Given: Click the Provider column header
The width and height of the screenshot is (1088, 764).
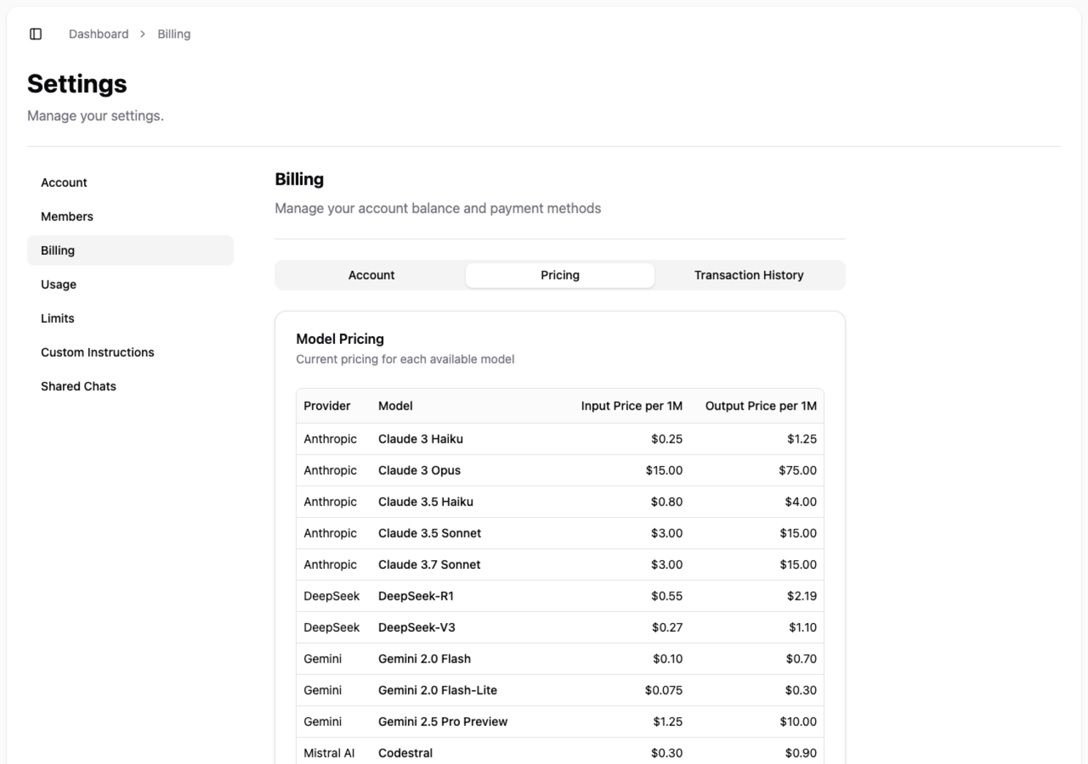Looking at the screenshot, I should pos(327,406).
